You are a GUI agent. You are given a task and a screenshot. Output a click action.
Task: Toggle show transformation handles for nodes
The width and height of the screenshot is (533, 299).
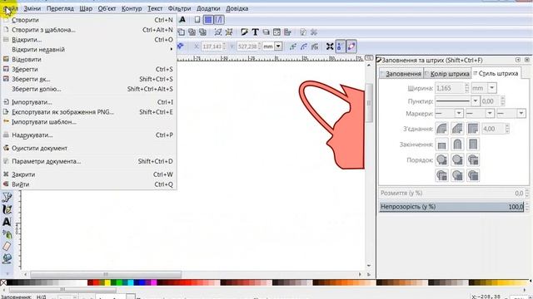point(330,47)
